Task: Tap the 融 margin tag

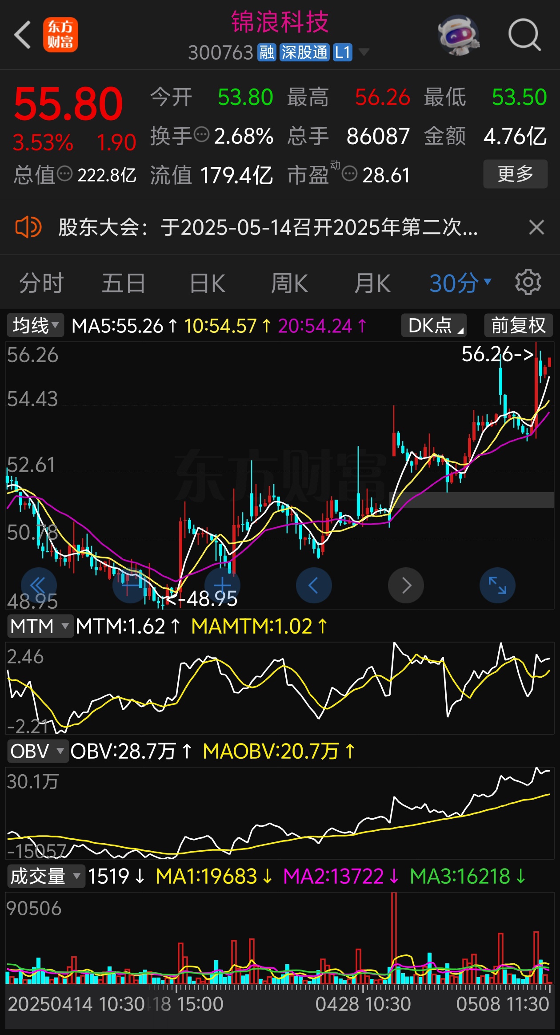Action: tap(267, 53)
